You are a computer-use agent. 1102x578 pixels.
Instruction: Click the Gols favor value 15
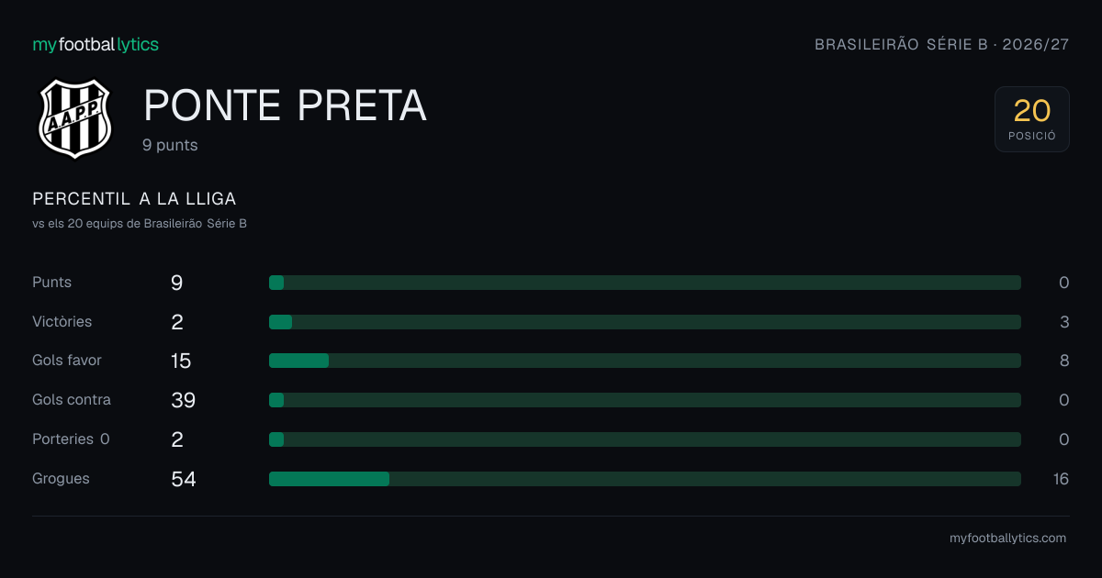(181, 361)
